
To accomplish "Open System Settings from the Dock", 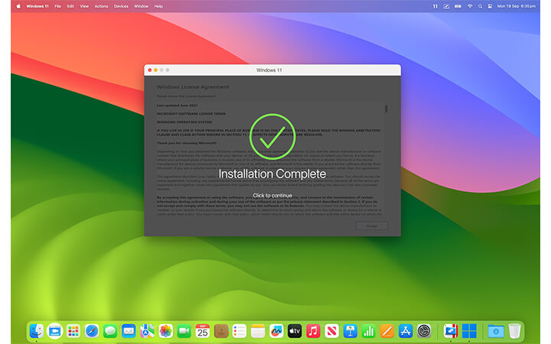I will 424,331.
